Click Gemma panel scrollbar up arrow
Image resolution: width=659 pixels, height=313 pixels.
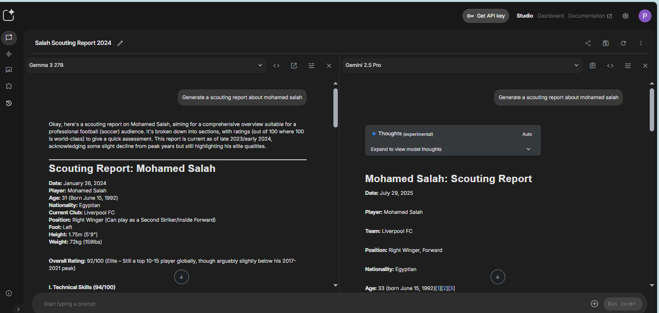pos(335,83)
